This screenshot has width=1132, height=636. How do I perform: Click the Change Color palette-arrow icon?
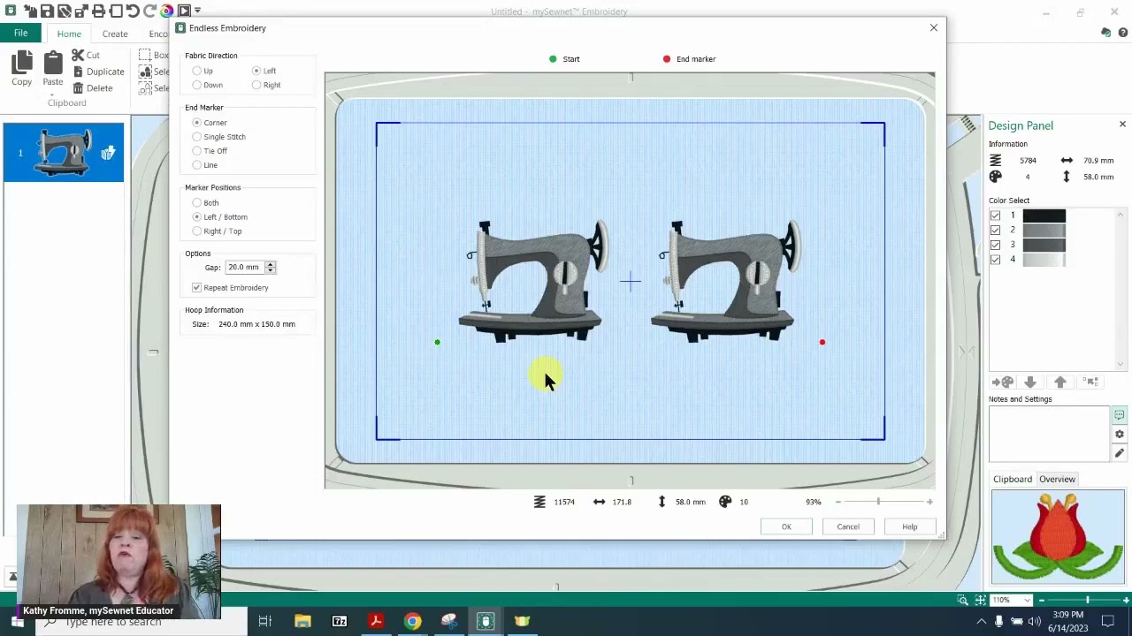(1002, 382)
